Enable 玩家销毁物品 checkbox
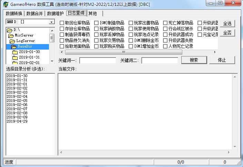Viewport: 243px width, 167px height. click(x=97, y=29)
